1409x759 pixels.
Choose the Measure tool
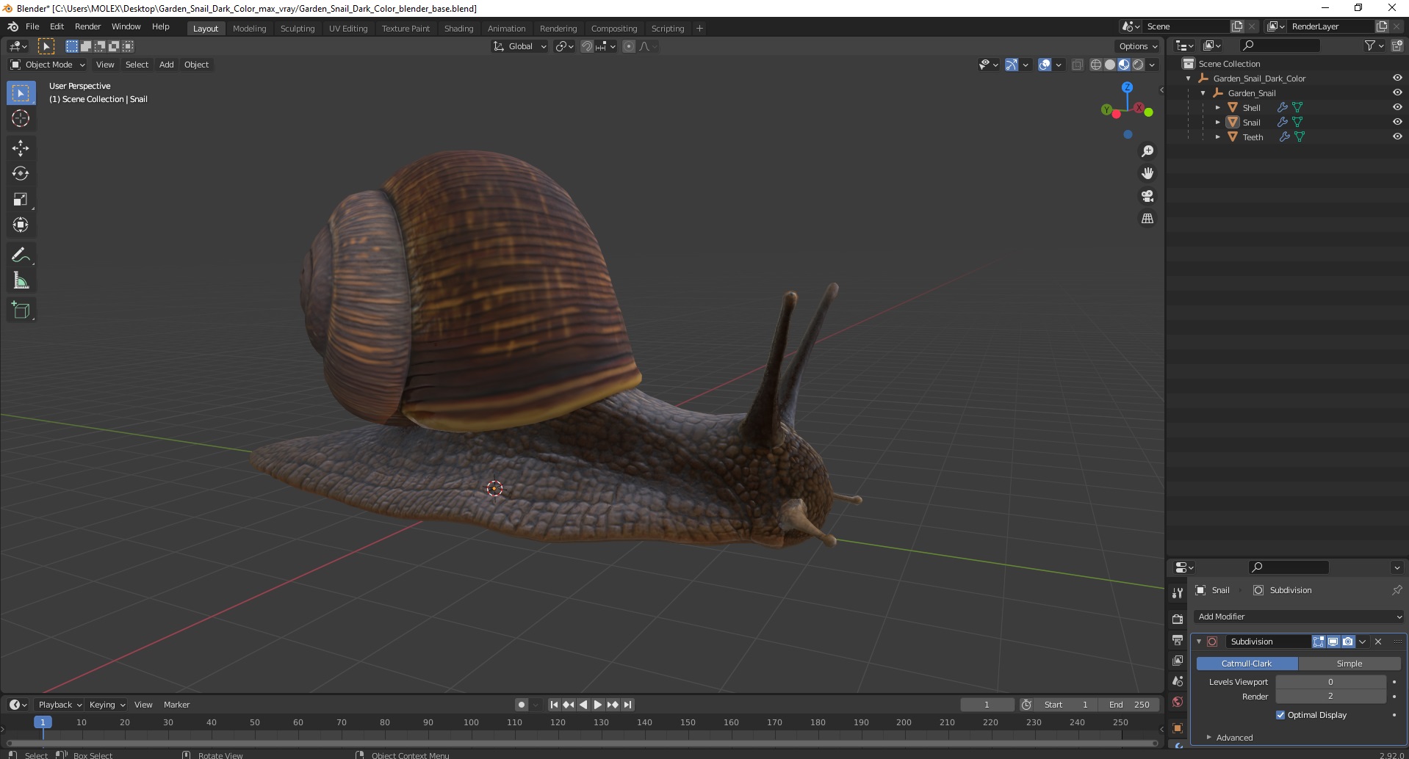21,281
